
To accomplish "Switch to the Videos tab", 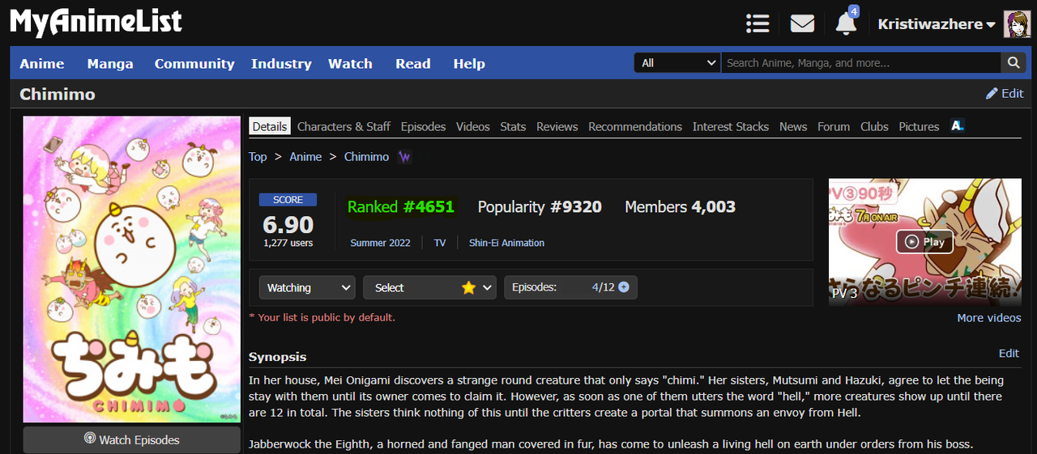I will pos(473,126).
